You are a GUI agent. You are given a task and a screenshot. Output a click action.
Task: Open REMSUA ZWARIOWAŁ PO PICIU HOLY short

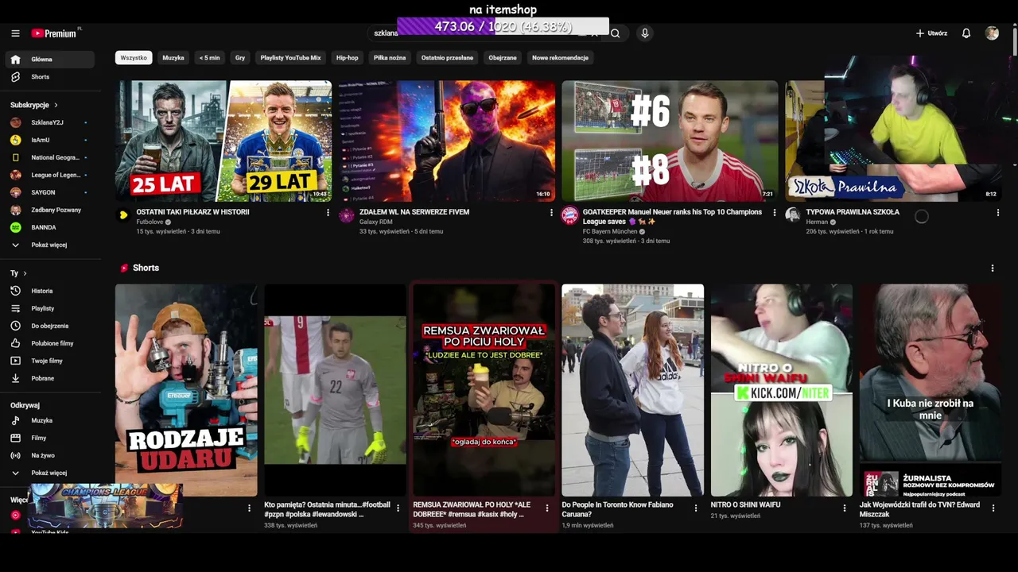484,390
